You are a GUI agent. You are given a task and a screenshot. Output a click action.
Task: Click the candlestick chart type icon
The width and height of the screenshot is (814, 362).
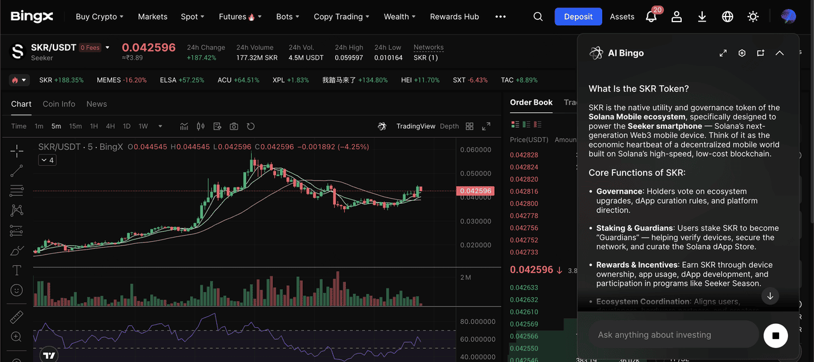(x=201, y=126)
